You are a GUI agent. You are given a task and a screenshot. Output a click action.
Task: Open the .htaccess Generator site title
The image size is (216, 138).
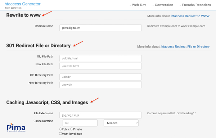click(x=22, y=4)
